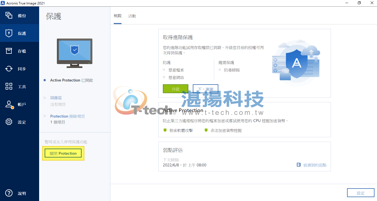Viewport: 377px width, 201px height.
Task: Click the 1 個項目 text
Action: tap(58, 122)
